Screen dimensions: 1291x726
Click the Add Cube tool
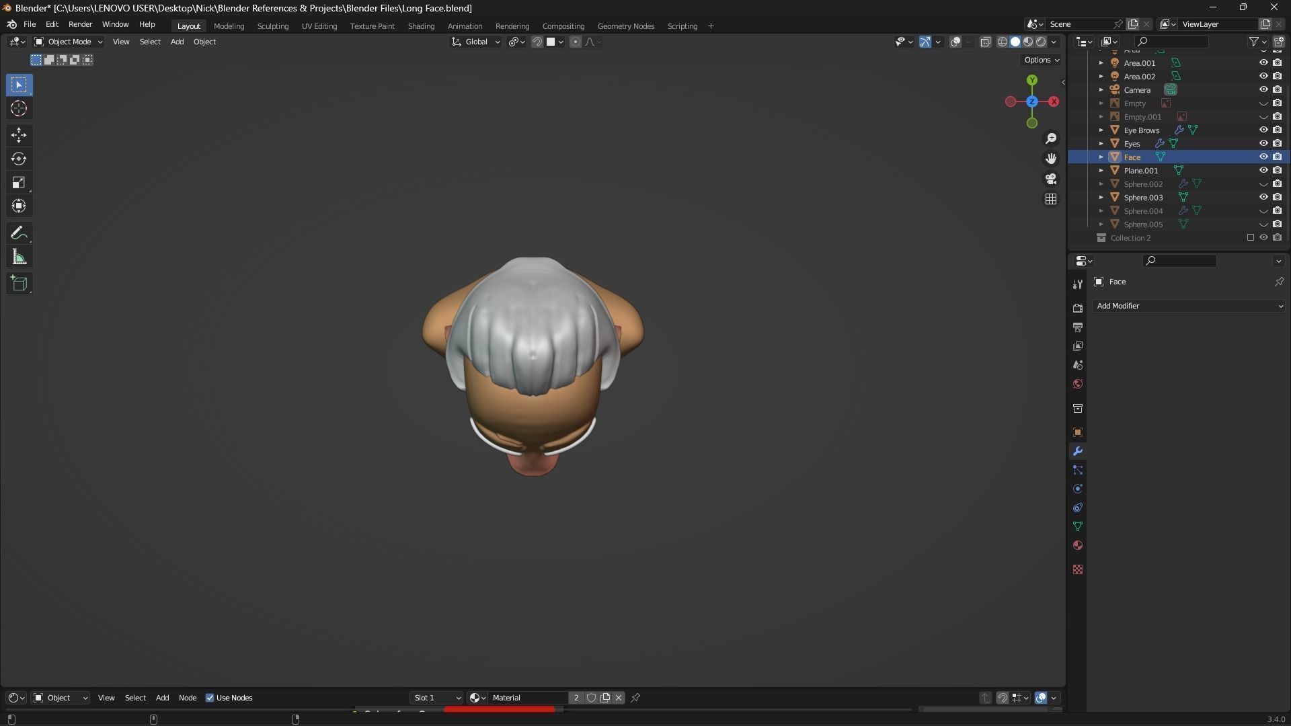tap(19, 284)
